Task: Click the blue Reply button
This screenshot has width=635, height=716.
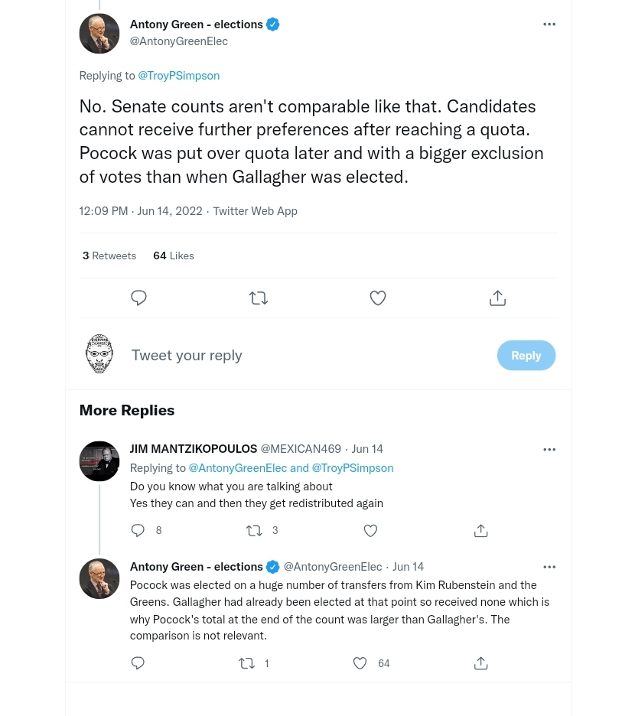Action: point(526,356)
